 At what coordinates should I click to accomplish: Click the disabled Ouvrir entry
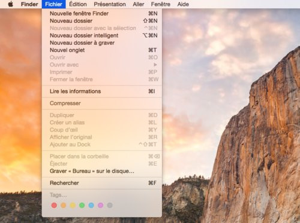pos(102,57)
